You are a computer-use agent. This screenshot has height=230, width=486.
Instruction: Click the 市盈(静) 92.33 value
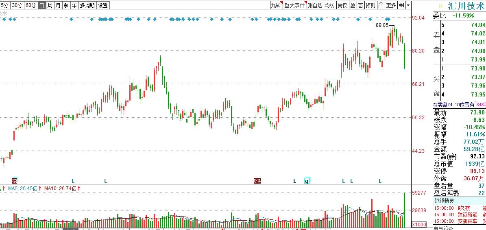coord(477,156)
